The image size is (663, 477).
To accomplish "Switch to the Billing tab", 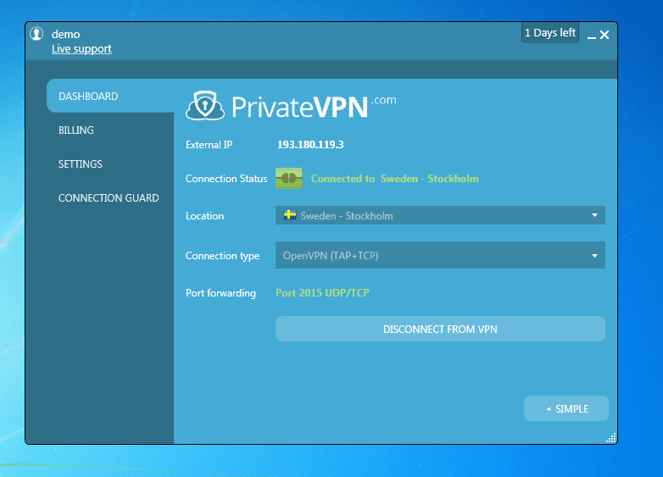I will point(76,130).
